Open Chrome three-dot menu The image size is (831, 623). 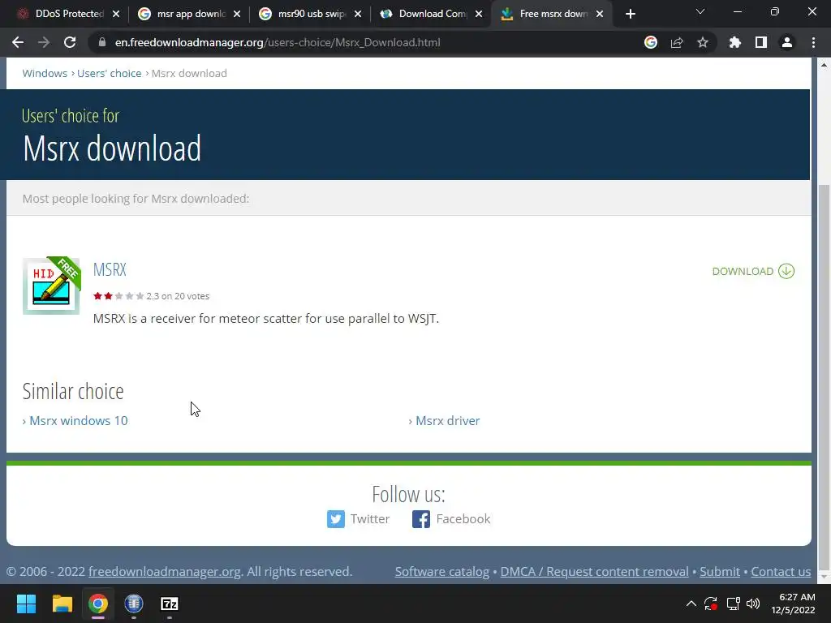[813, 42]
